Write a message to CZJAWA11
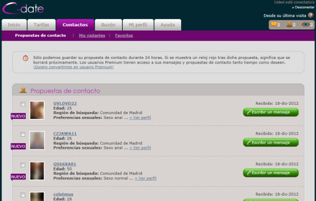The height and width of the screenshot is (201, 316). pyautogui.click(x=271, y=143)
